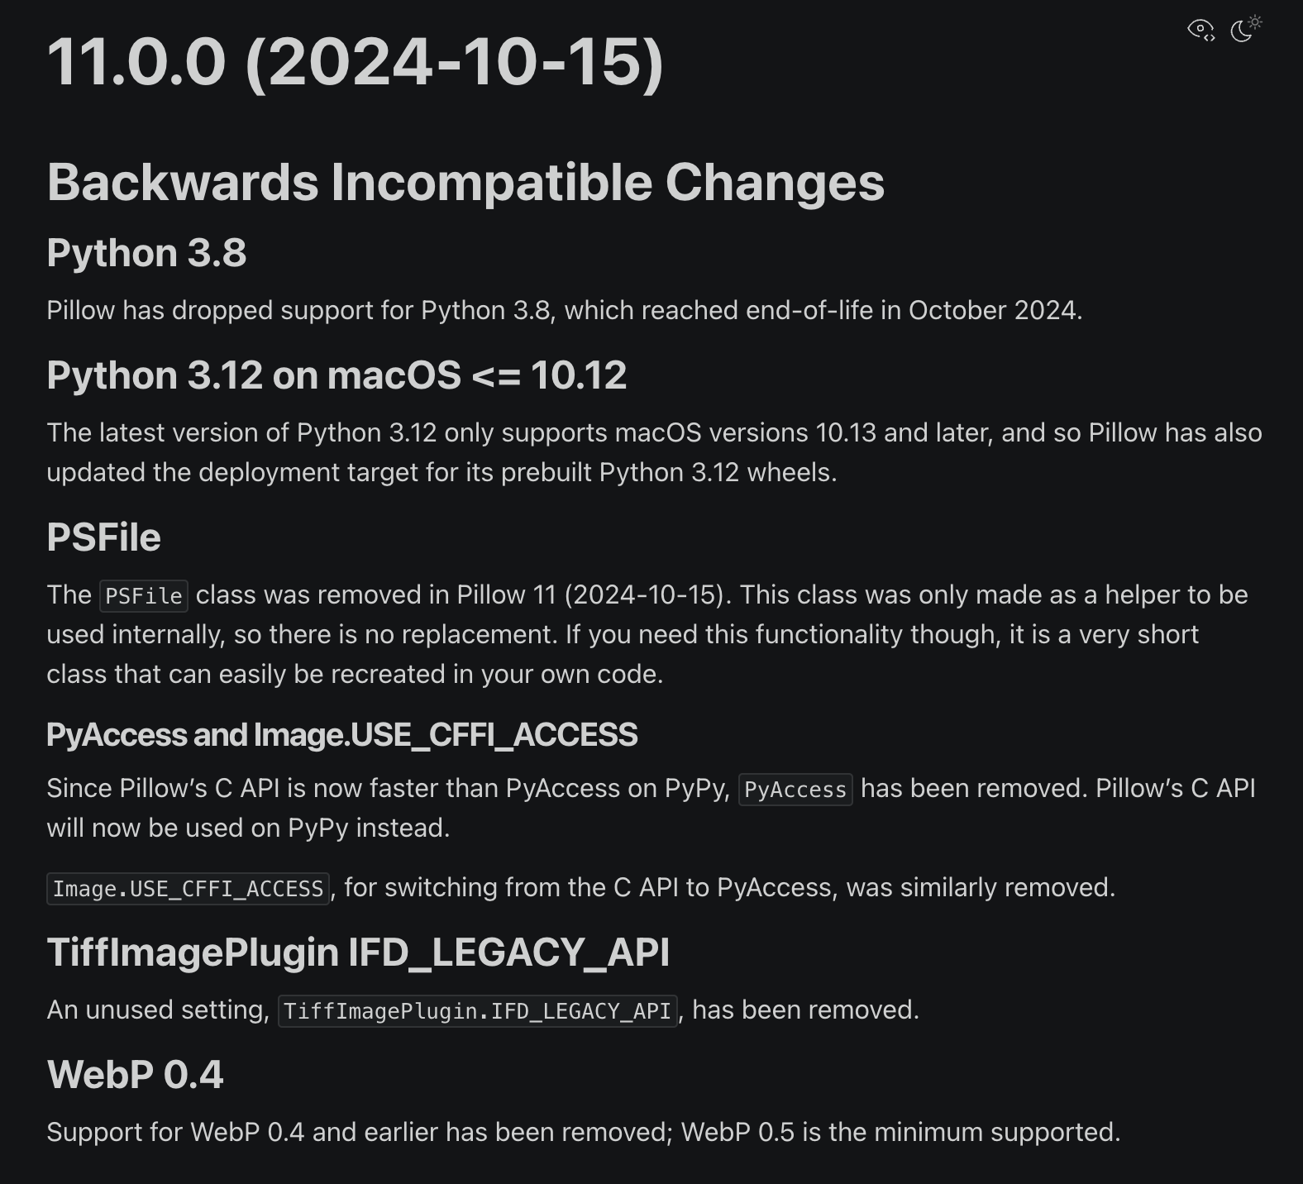Screen dimensions: 1303x1184
Task: Click the macOS deployment target paragraph text
Action: click(x=654, y=452)
